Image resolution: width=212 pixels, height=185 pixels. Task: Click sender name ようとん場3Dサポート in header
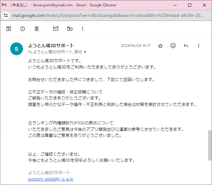[51, 46]
